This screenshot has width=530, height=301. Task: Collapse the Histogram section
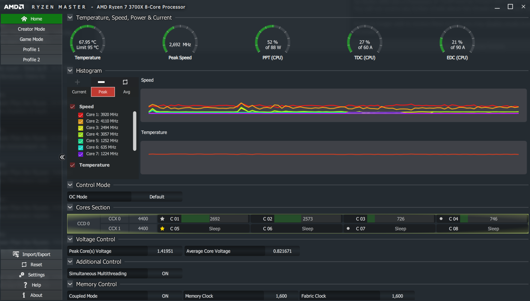click(x=70, y=70)
